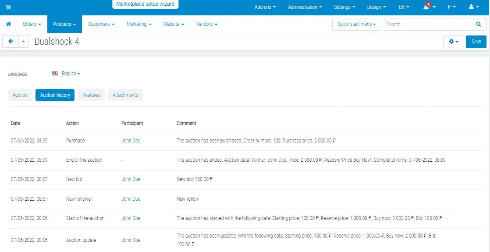Image resolution: width=490 pixels, height=252 pixels.
Task: Open John Doe link in Purchase row
Action: tap(131, 141)
